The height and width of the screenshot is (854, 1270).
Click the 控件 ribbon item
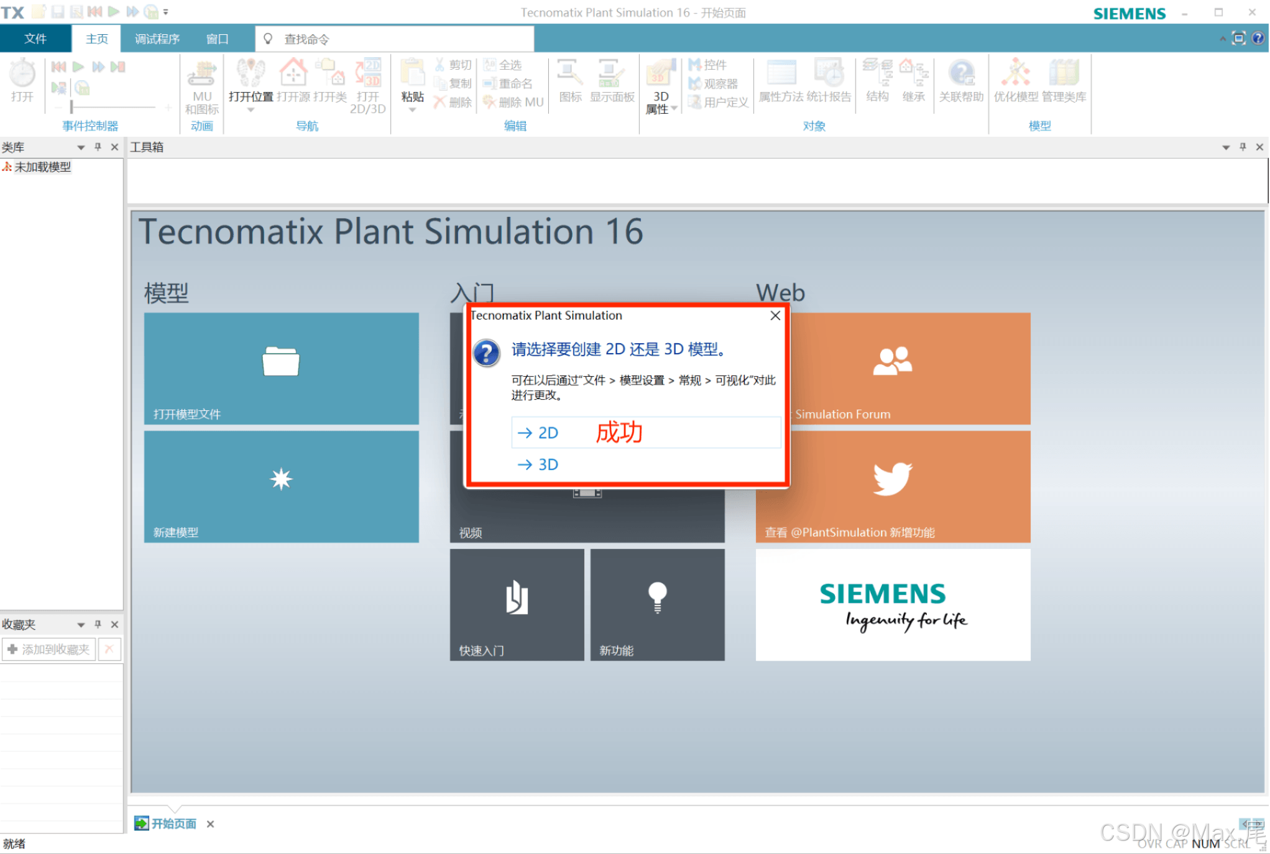coord(707,65)
